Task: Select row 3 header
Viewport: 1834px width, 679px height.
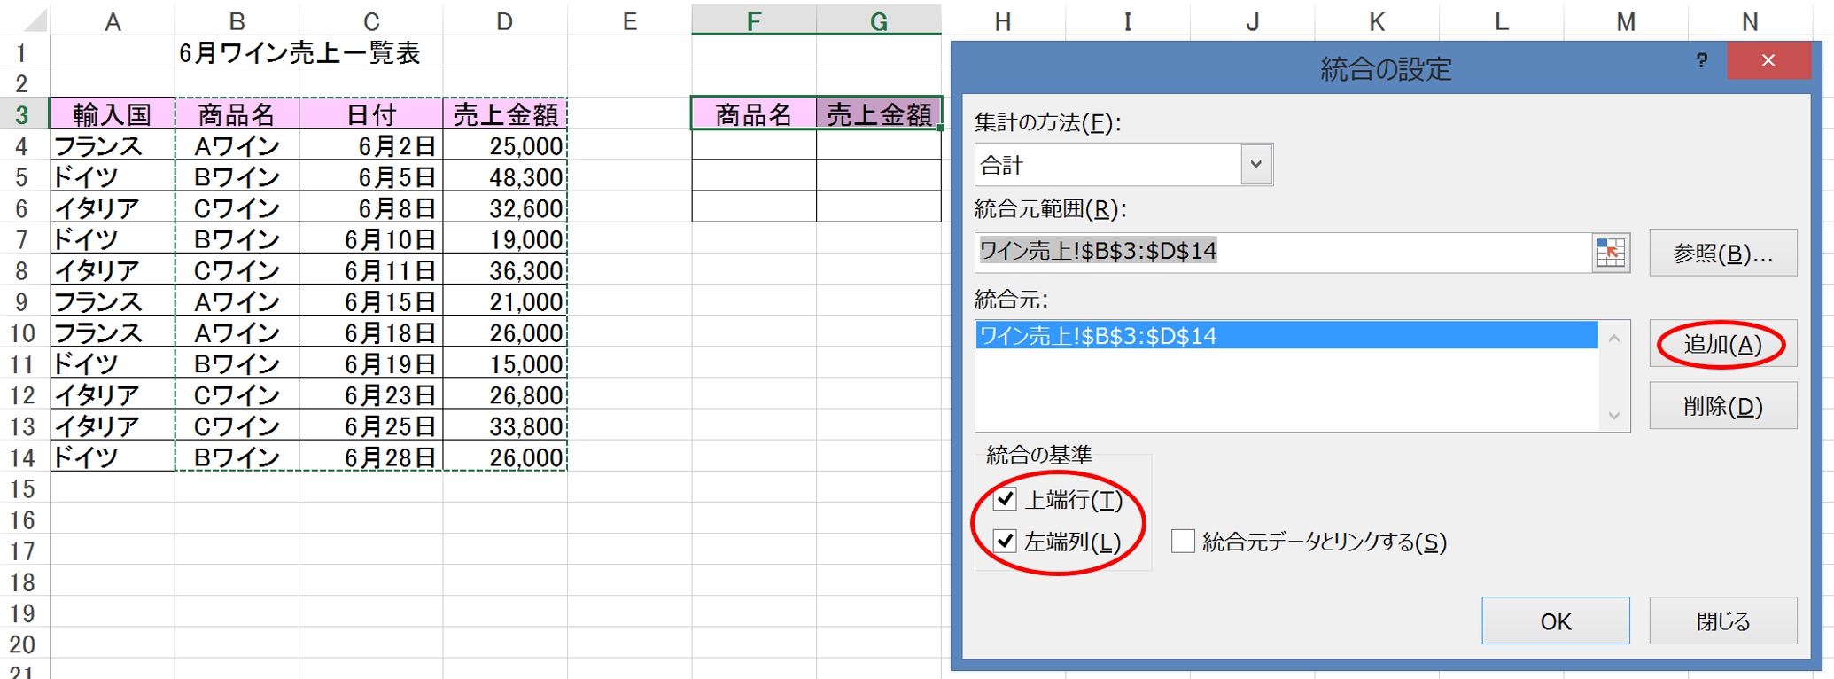Action: click(22, 114)
